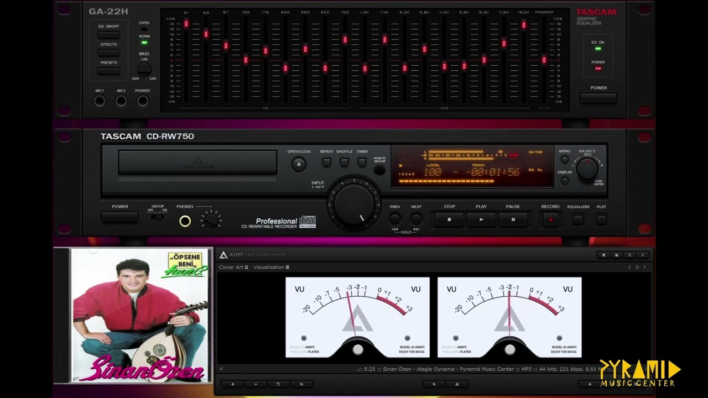This screenshot has height=398, width=708.
Task: Flip the On Top off/on switch
Action: coord(158,217)
